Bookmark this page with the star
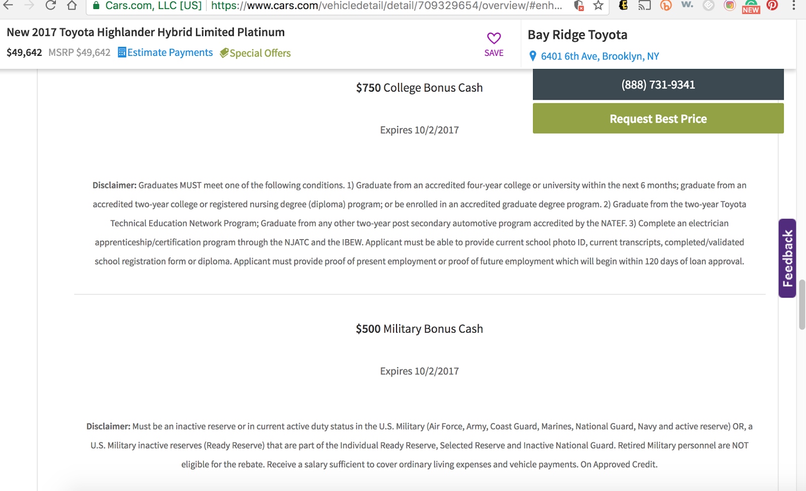This screenshot has height=491, width=806. (x=598, y=6)
